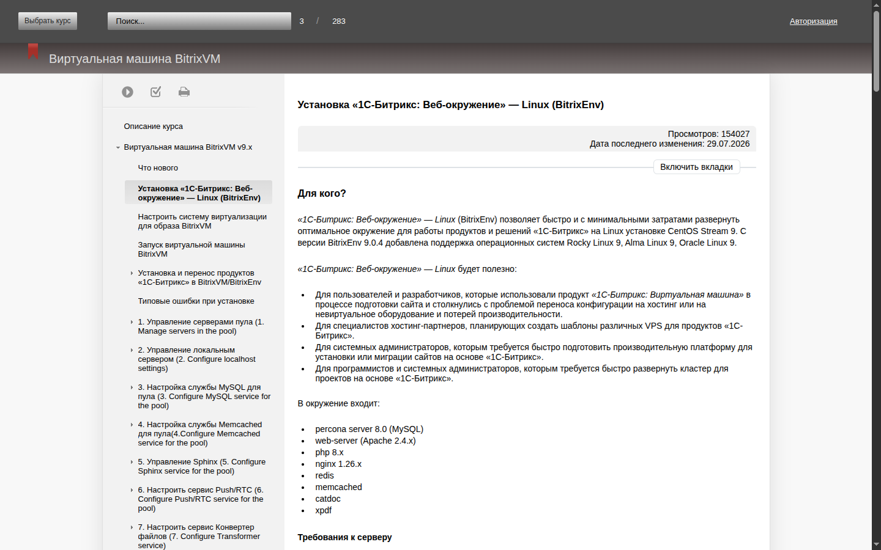This screenshot has height=550, width=881.
Task: Click the Включить вкладки button
Action: coord(696,167)
